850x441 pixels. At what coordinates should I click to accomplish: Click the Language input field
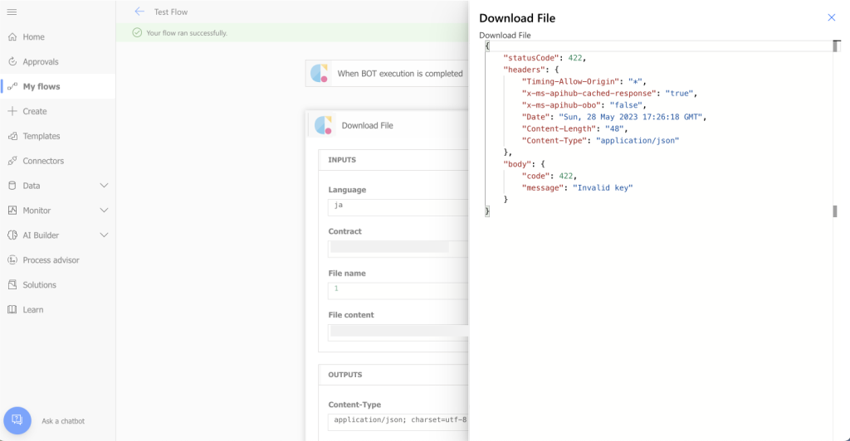point(398,207)
